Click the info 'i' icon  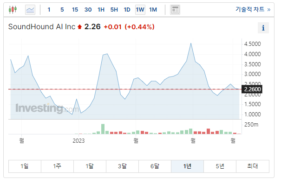pyautogui.click(x=263, y=28)
